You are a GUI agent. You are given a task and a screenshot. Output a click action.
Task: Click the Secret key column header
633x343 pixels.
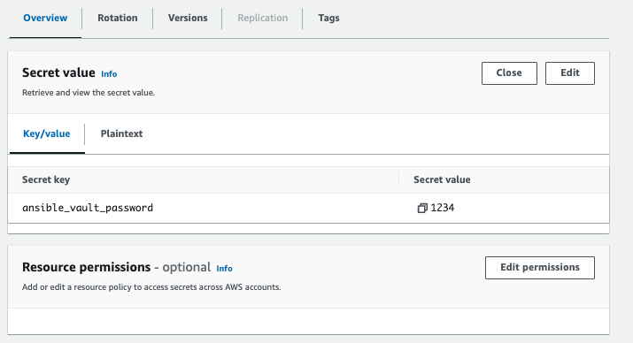[46, 179]
